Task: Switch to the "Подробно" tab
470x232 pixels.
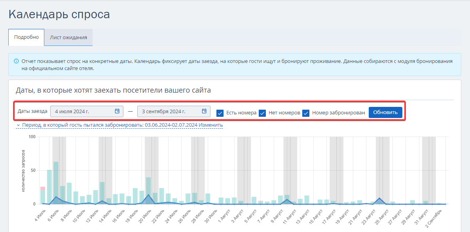Action: [27, 37]
